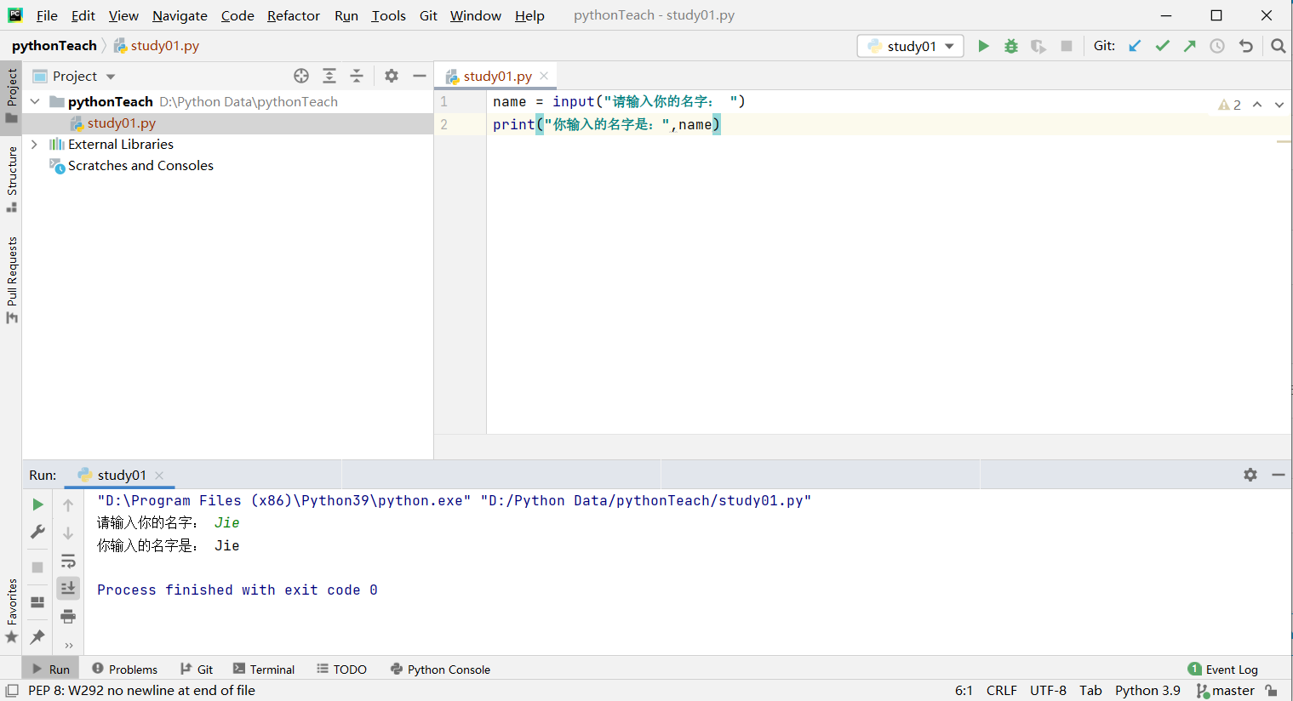Collapse all items in the Project panel
The image size is (1293, 701).
coord(357,76)
